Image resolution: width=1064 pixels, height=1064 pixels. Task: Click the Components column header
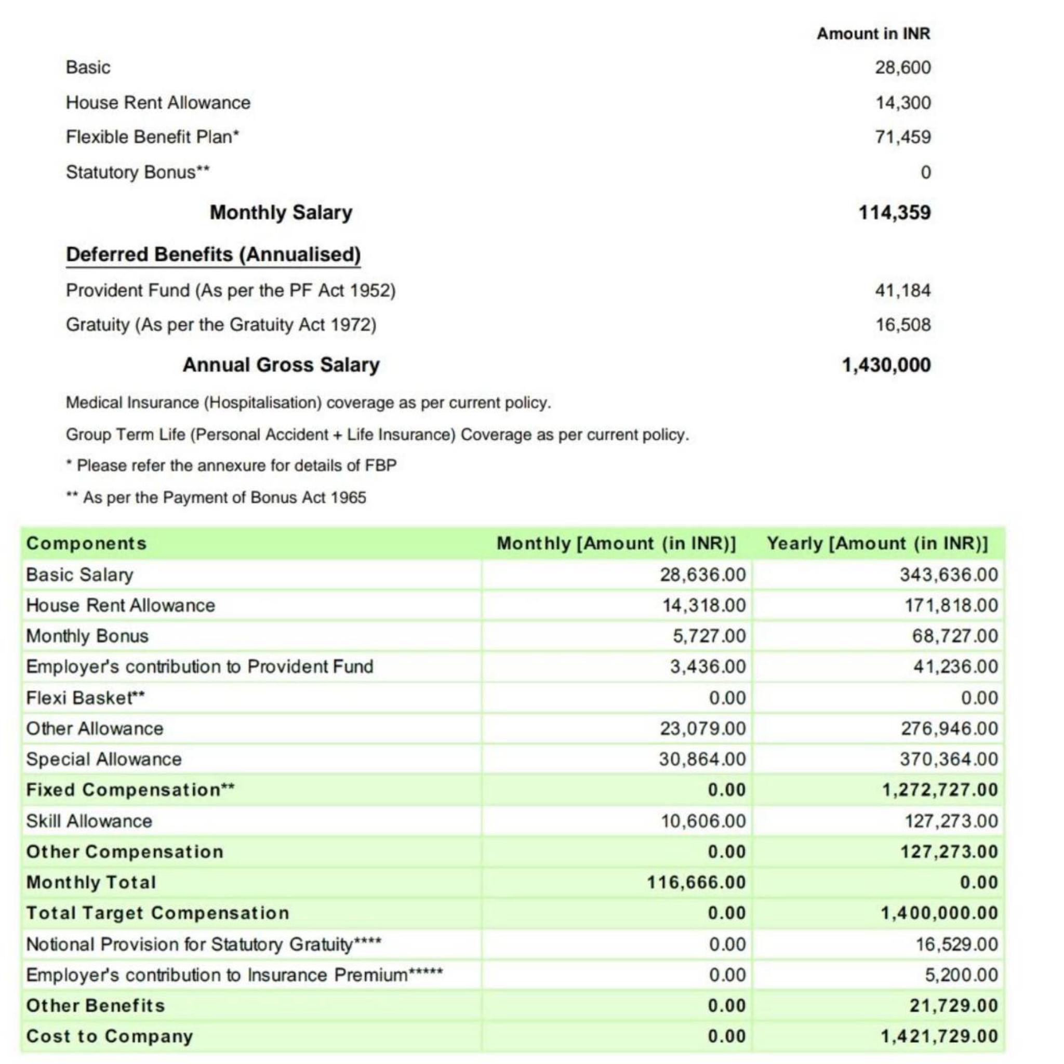[86, 543]
